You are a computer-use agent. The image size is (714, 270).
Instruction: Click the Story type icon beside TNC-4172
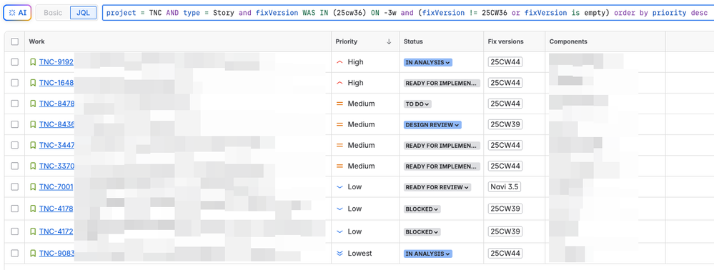33,231
